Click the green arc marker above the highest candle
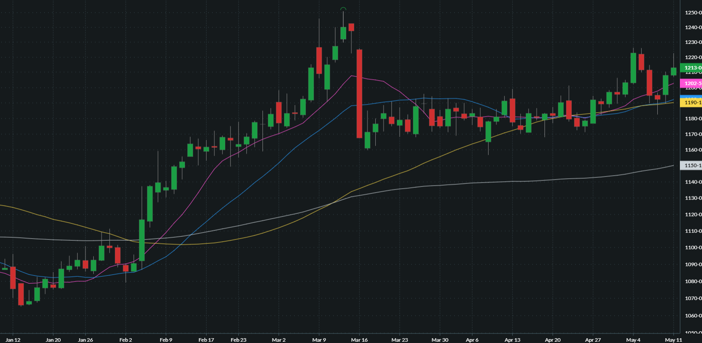 tap(343, 9)
